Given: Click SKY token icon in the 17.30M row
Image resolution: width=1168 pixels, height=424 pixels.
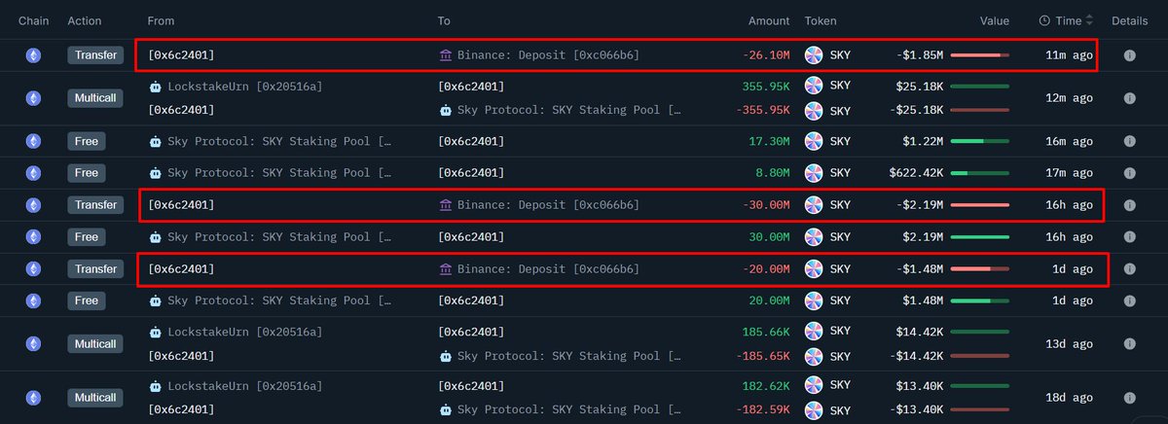Looking at the screenshot, I should click(814, 141).
